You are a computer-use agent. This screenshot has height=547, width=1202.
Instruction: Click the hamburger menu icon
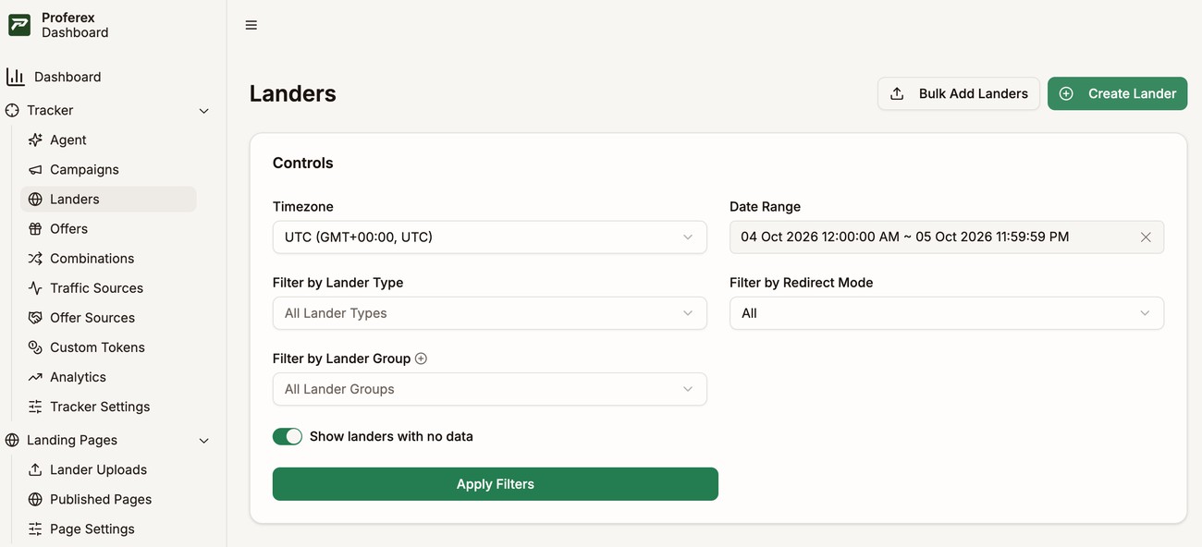tap(251, 25)
